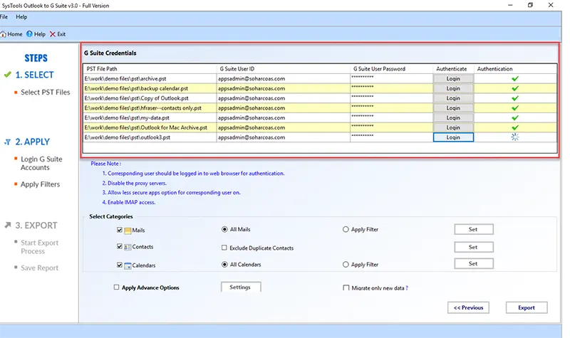Click Login G Suite Accounts step item

coord(41,164)
